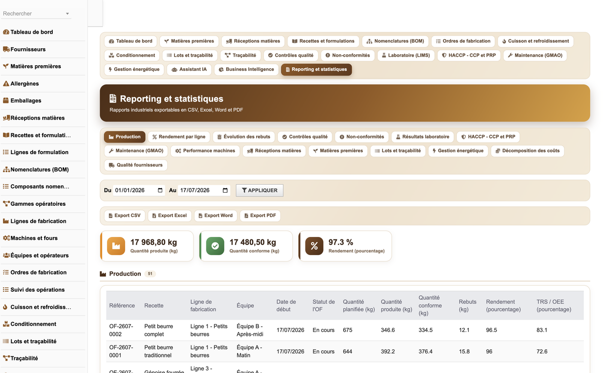Image resolution: width=603 pixels, height=373 pixels.
Task: Click the Quantité produite factory card icon
Action: [x=116, y=246]
